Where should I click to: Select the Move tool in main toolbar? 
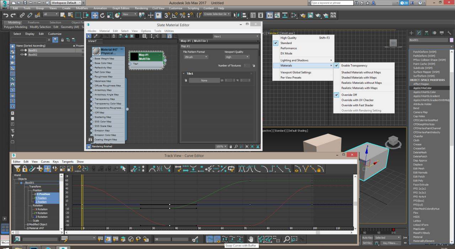point(95,15)
